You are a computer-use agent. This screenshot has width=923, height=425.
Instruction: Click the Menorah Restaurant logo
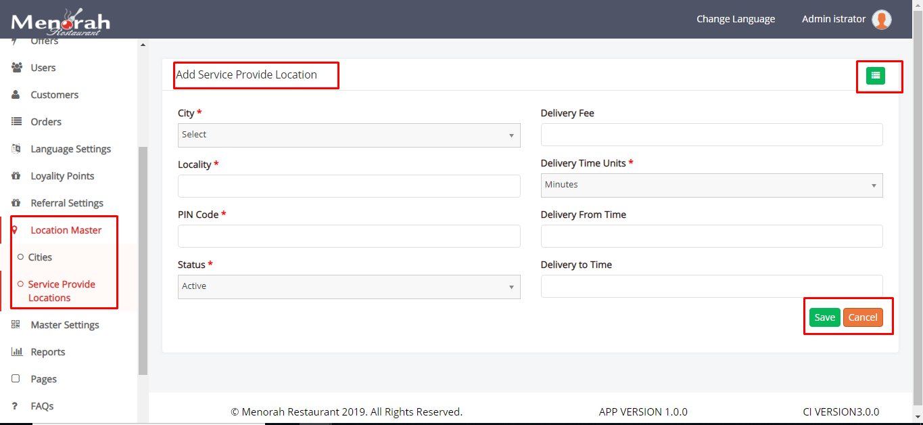pos(61,22)
